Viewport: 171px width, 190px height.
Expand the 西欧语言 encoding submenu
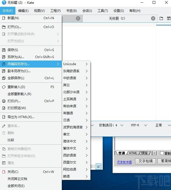click(76, 155)
